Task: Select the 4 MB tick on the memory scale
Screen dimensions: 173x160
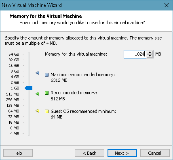Action: click(x=23, y=133)
